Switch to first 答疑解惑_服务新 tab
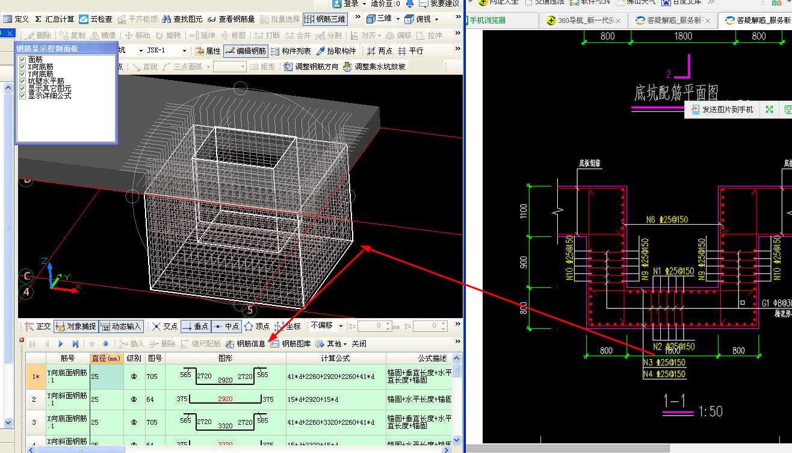Image resolution: width=792 pixels, height=453 pixels. 673,20
